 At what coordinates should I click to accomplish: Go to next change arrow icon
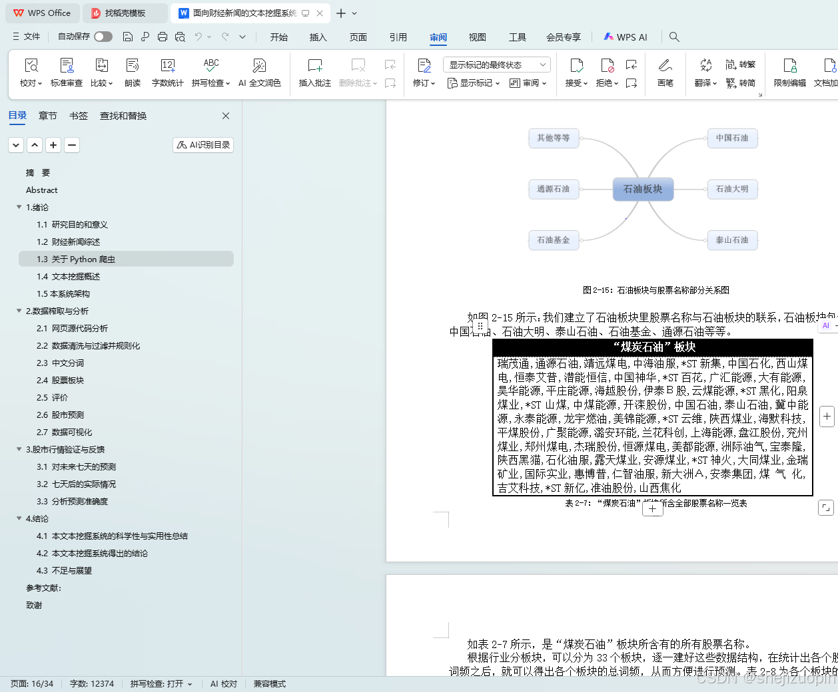(631, 83)
